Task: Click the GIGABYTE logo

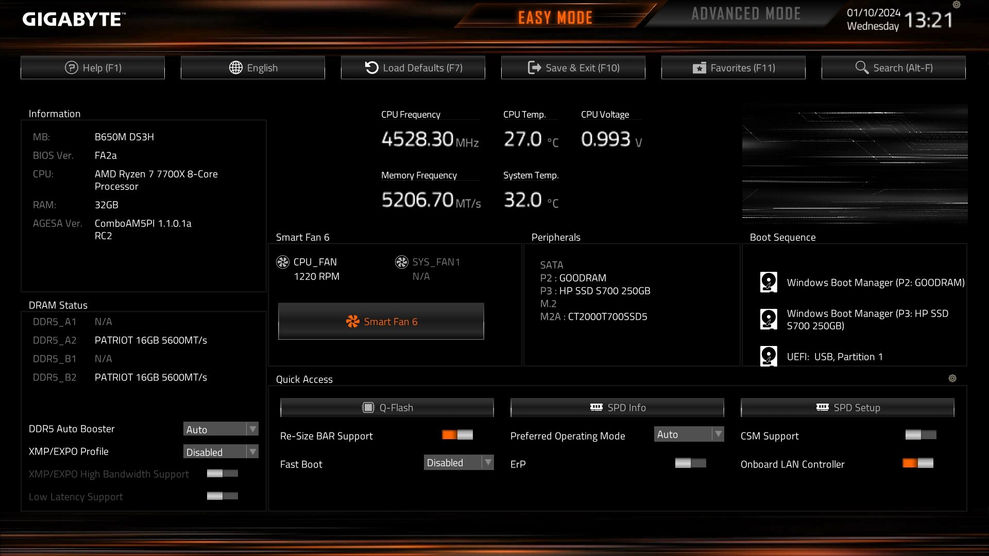Action: pyautogui.click(x=74, y=20)
